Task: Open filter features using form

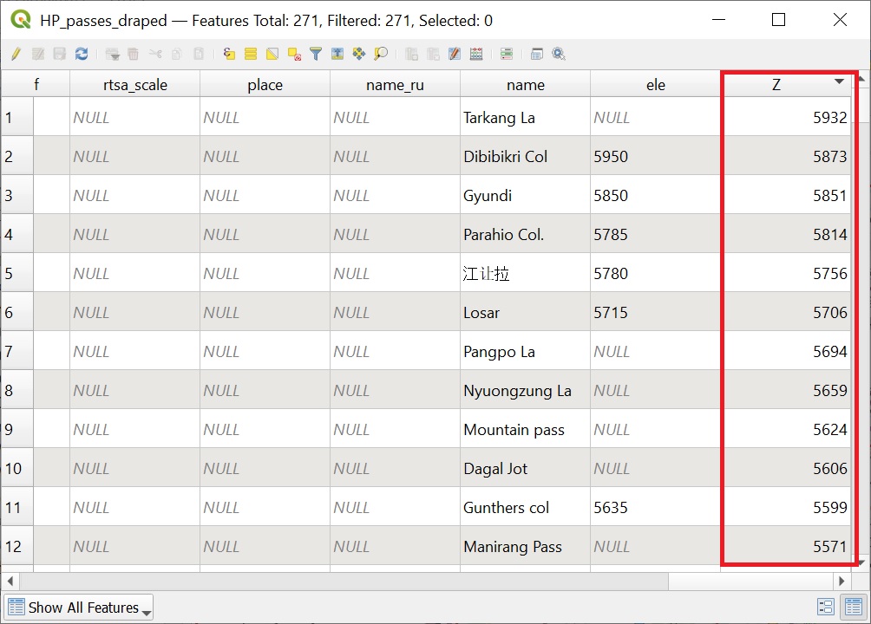Action: tap(316, 54)
